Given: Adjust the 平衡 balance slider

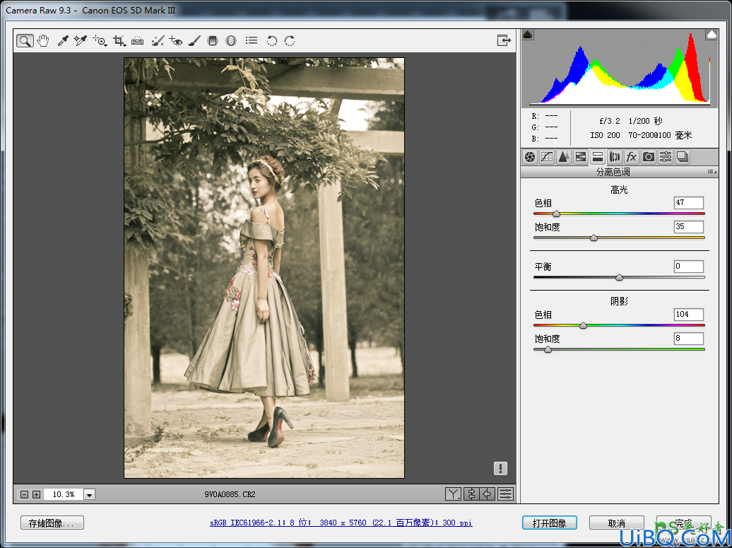Looking at the screenshot, I should 619,277.
